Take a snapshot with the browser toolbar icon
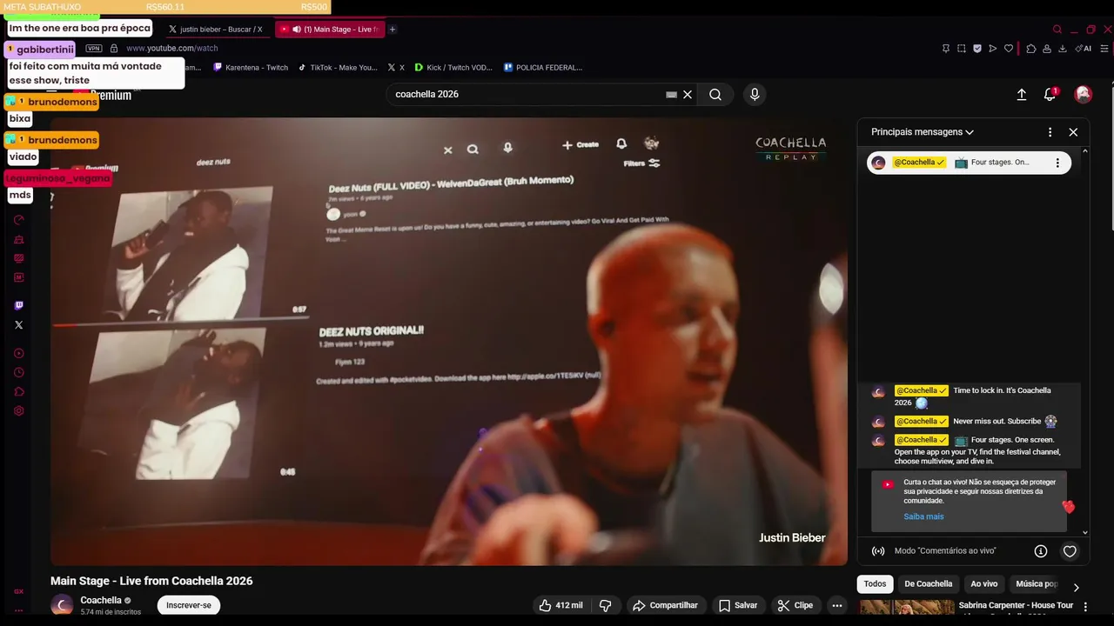This screenshot has height=626, width=1114. click(x=962, y=49)
